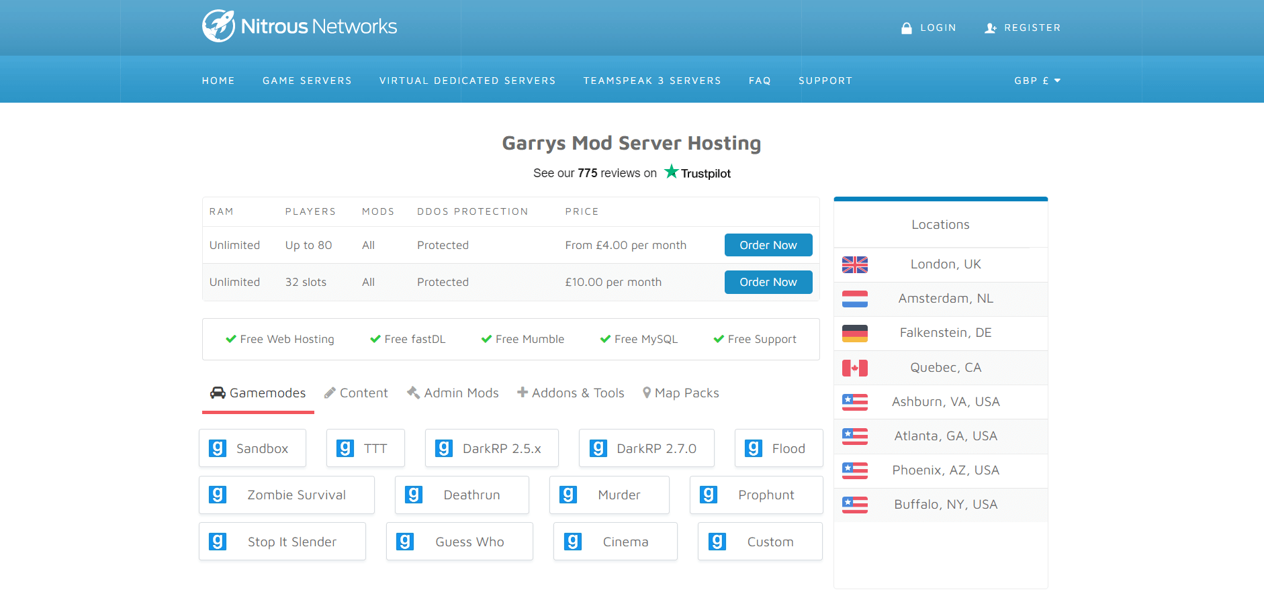
Task: Click the Garry's Mod icon on TTT
Action: [345, 448]
